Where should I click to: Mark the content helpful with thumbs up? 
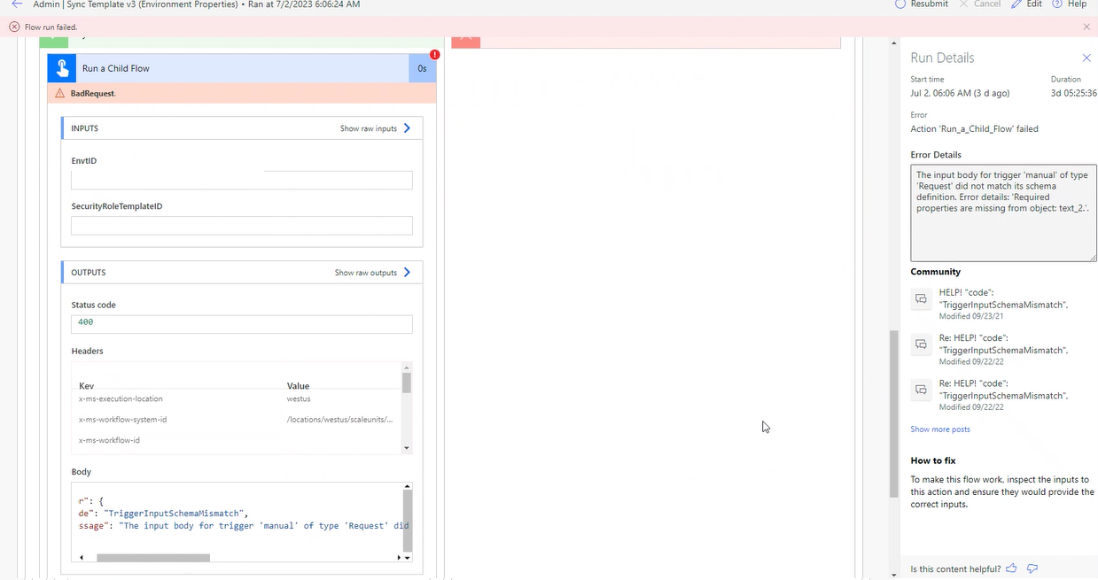tap(1011, 568)
